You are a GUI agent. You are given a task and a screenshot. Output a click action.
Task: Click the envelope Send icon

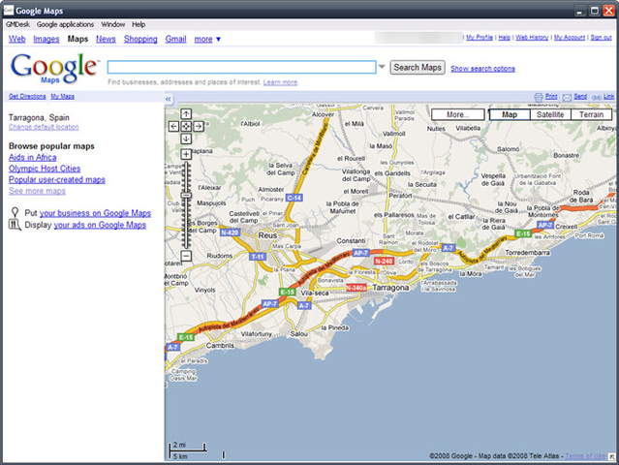tap(567, 98)
